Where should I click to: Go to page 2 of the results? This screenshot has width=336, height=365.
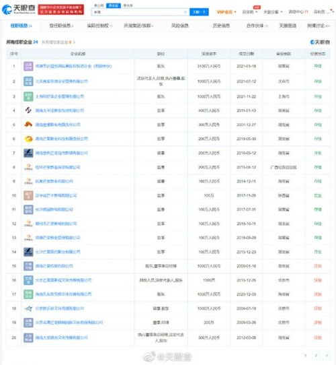click(316, 355)
